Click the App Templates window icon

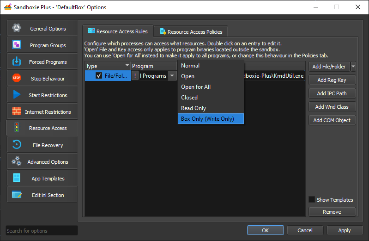click(17, 178)
